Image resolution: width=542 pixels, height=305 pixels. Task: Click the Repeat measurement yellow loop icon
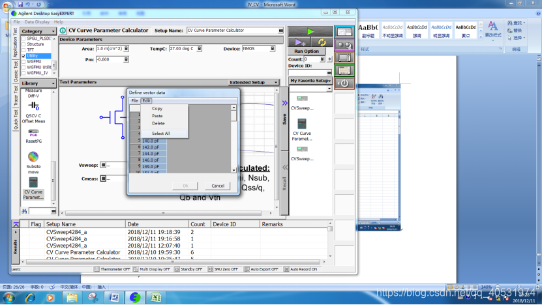[322, 42]
